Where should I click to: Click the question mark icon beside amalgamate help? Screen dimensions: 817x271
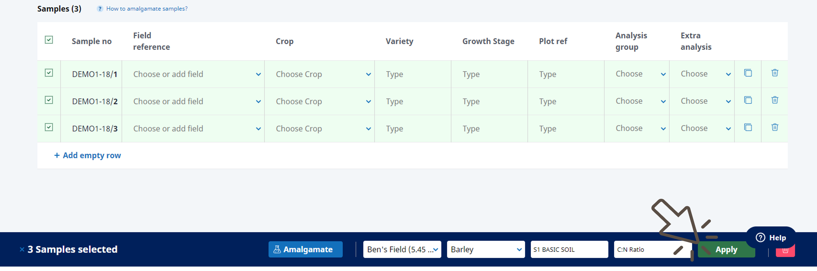click(x=100, y=9)
